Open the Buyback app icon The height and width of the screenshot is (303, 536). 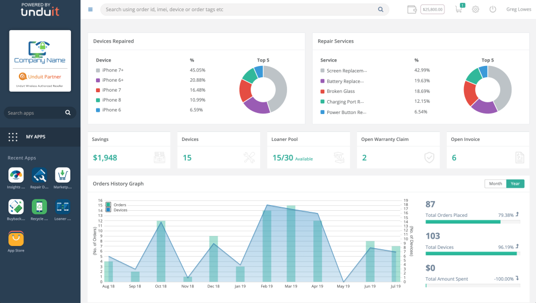16,207
